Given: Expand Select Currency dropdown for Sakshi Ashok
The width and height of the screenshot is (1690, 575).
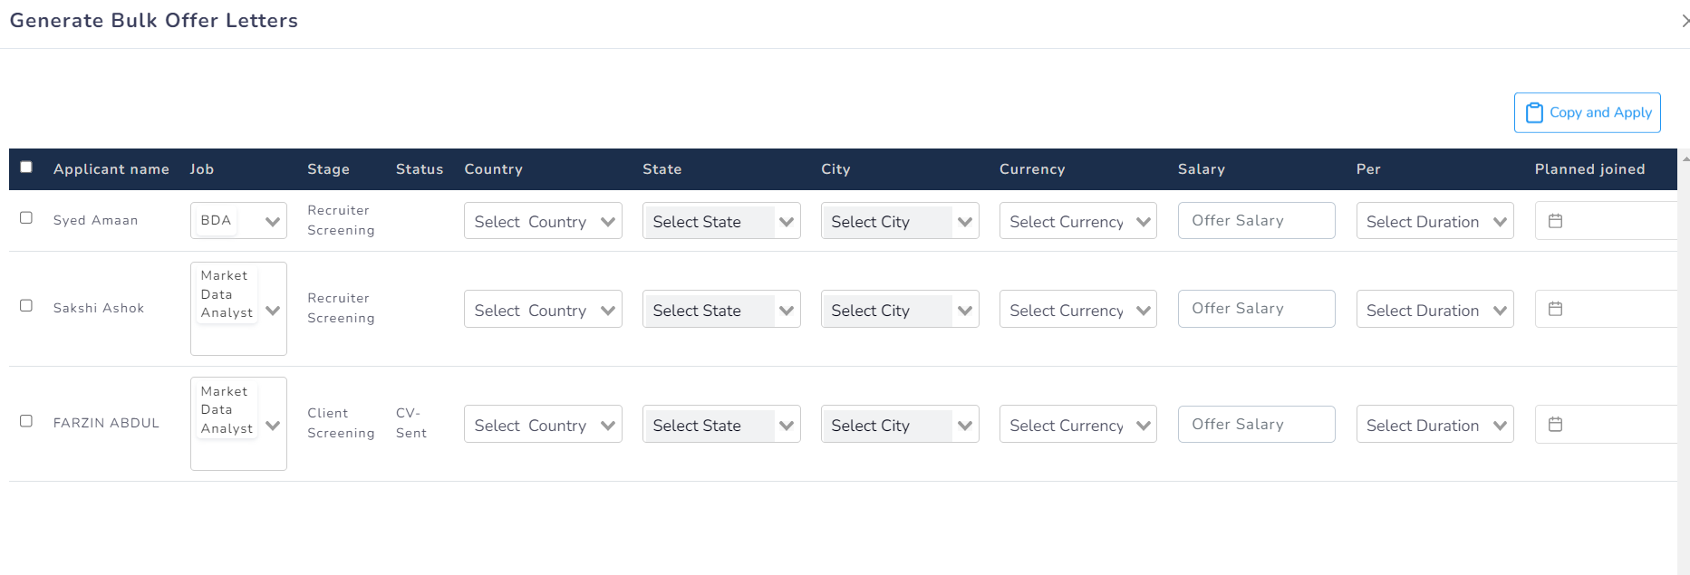Looking at the screenshot, I should point(1077,310).
